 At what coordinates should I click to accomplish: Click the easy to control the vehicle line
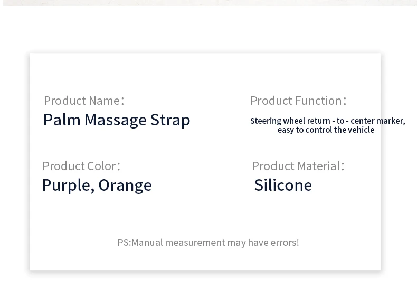[x=326, y=130]
